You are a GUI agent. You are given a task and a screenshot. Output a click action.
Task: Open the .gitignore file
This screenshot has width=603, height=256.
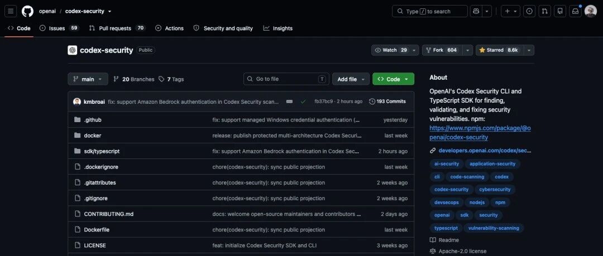tap(96, 199)
